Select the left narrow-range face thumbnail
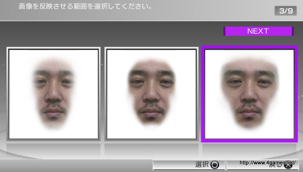The height and width of the screenshot is (172, 303). 53,94
